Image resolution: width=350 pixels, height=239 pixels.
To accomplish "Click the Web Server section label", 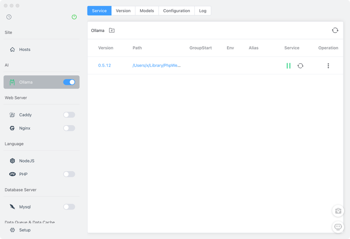I will pyautogui.click(x=16, y=98).
